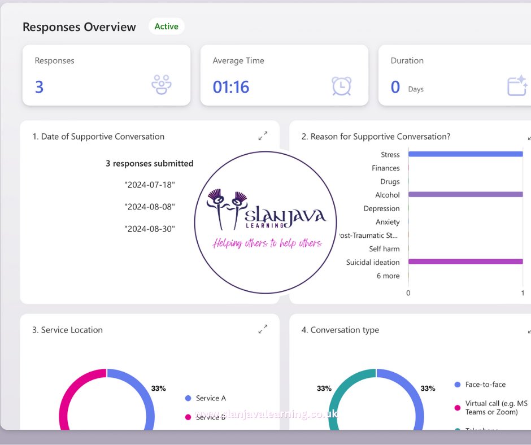531x445 pixels.
Task: Click "3 responses submitted" text
Action: (149, 163)
